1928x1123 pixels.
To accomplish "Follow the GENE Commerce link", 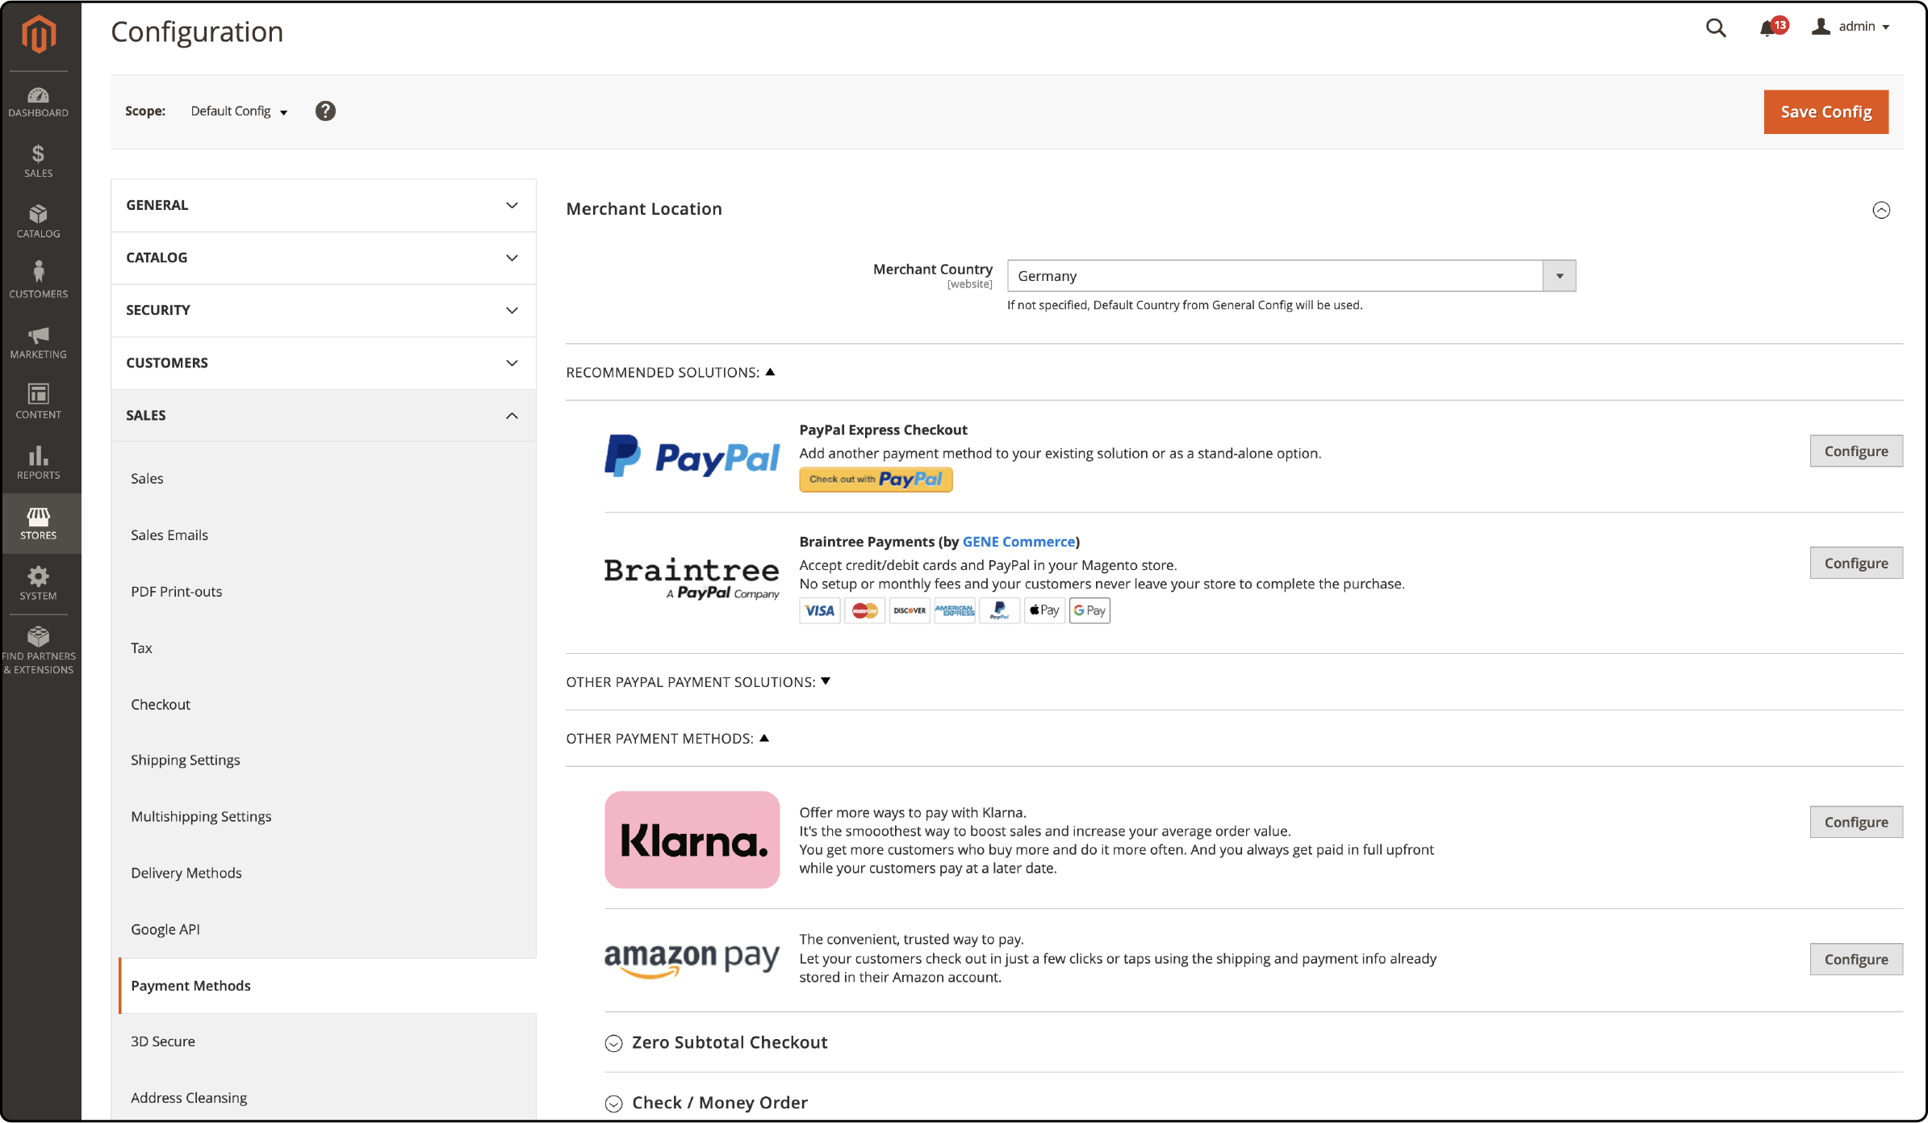I will pyautogui.click(x=1018, y=542).
